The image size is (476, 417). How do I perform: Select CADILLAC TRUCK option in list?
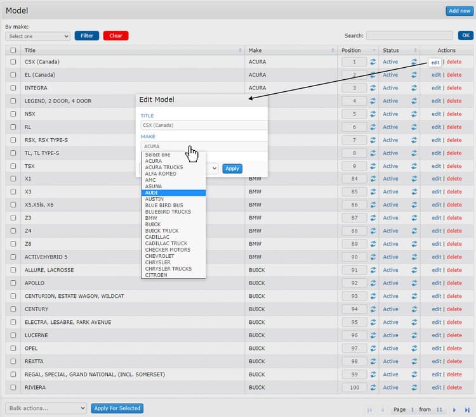point(174,243)
